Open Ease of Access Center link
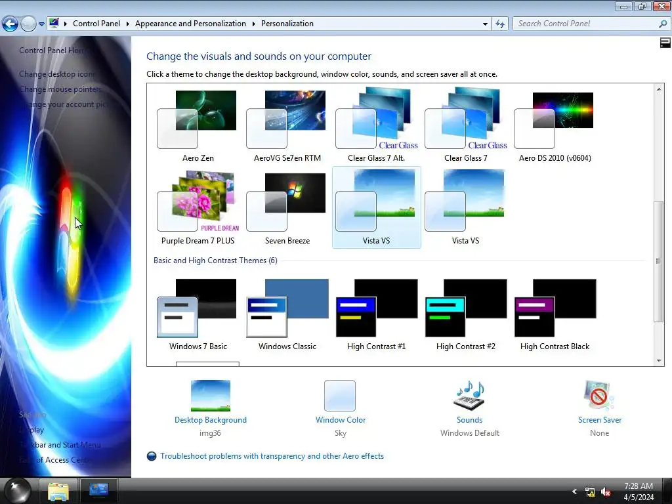 pyautogui.click(x=55, y=460)
